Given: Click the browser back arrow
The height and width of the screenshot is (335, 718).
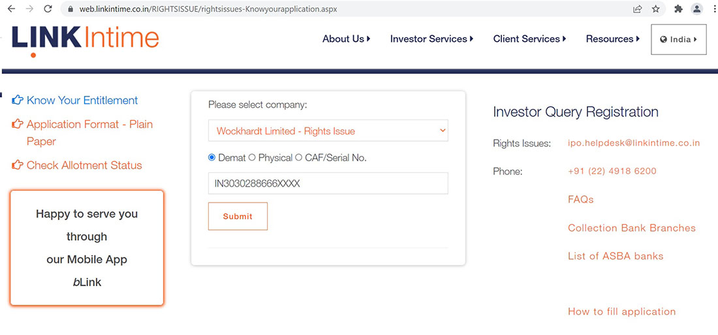Looking at the screenshot, I should click(x=11, y=9).
